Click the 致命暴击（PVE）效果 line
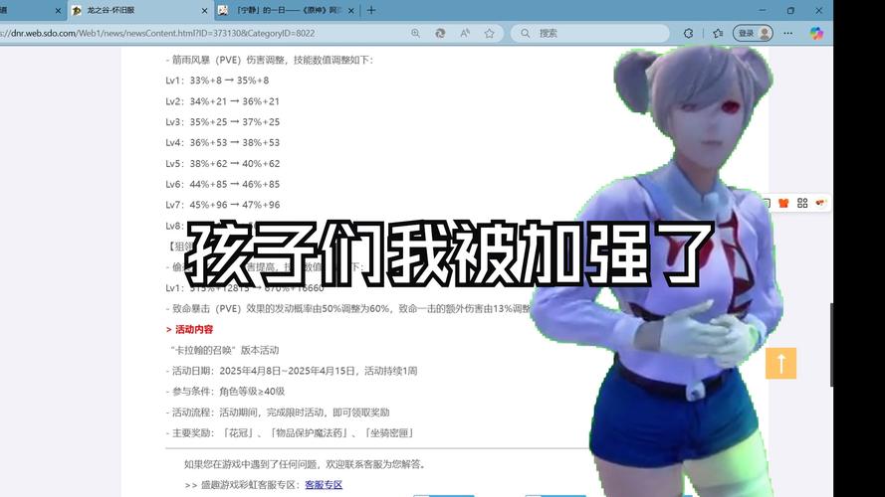The image size is (885, 497). (348, 309)
